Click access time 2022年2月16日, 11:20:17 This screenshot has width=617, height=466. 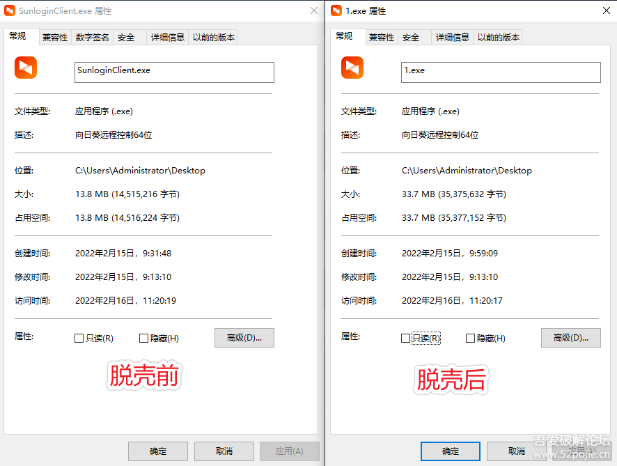pos(452,301)
